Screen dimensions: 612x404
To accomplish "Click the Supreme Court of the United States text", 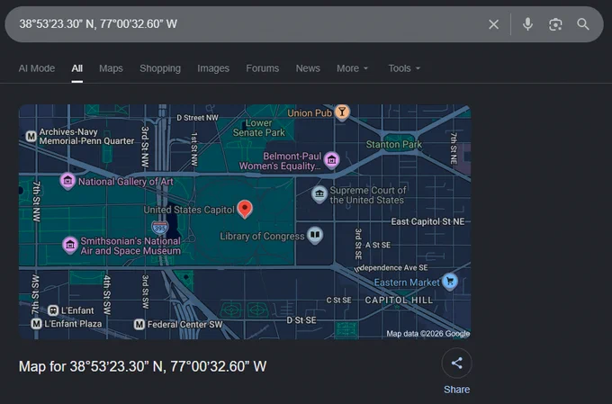I will 368,195.
